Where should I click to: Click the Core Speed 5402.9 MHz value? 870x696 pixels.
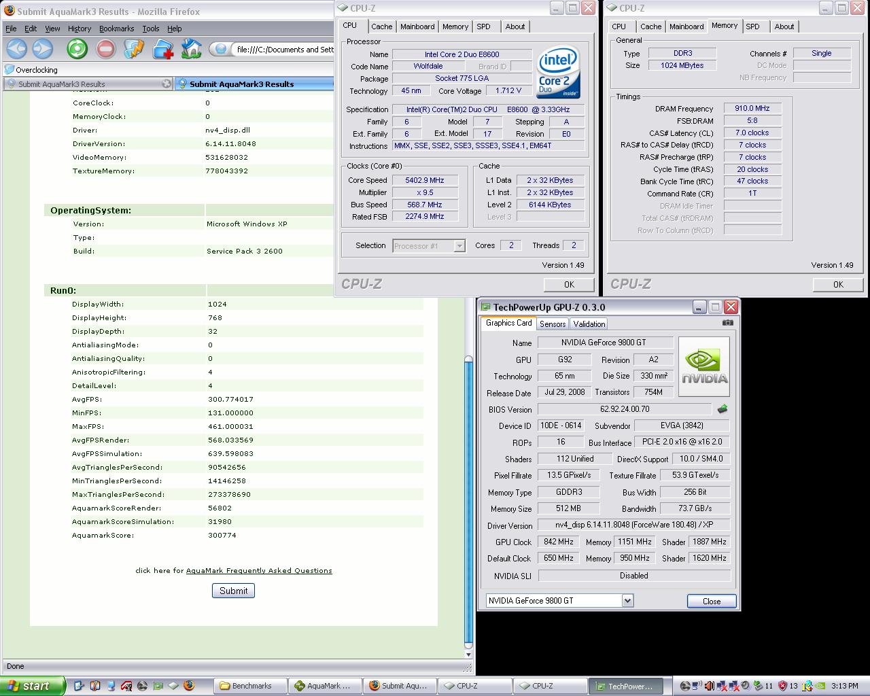click(x=425, y=180)
